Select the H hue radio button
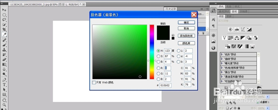This screenshot has width=278, height=110. [x=158, y=51]
